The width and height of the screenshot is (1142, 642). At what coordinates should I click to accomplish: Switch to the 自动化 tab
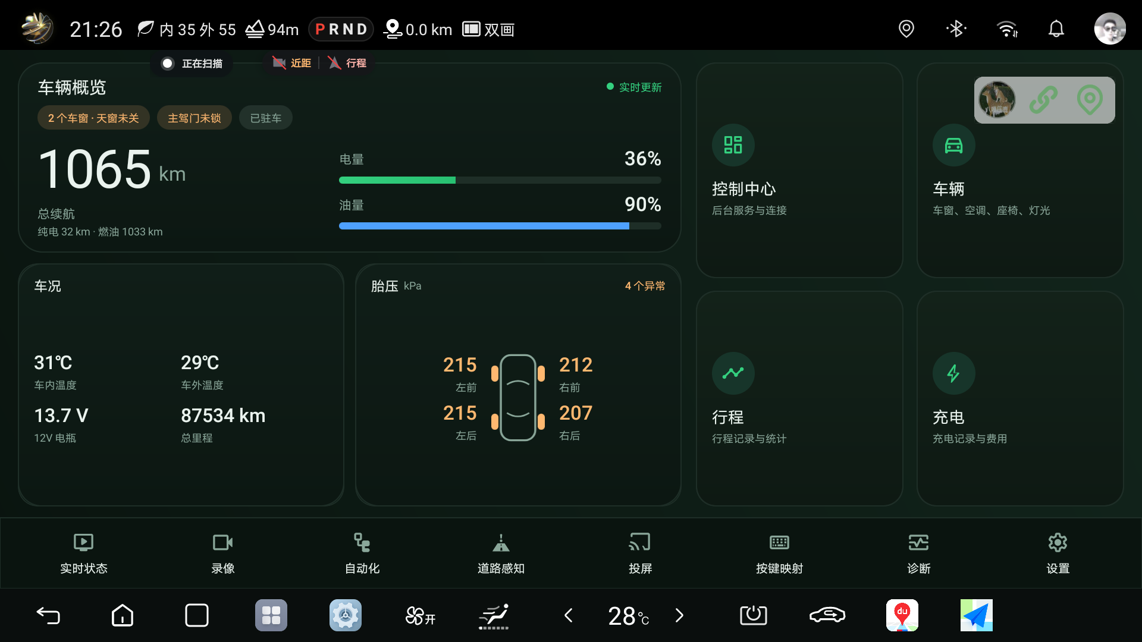point(362,553)
